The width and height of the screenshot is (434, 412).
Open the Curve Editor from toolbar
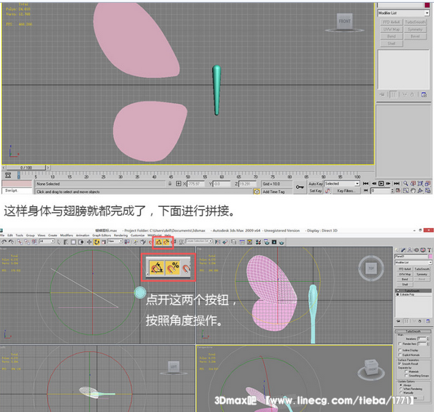tap(242, 242)
